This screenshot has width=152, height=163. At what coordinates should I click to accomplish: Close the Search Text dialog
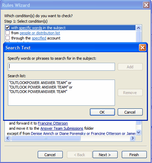[142, 48]
